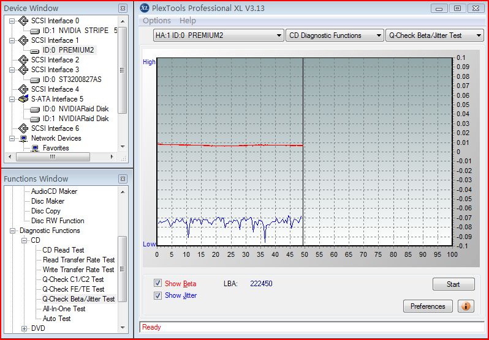Click the SCSI Interface 1 adapter icon
Viewport: 489px width, 340px height.
tap(23, 40)
